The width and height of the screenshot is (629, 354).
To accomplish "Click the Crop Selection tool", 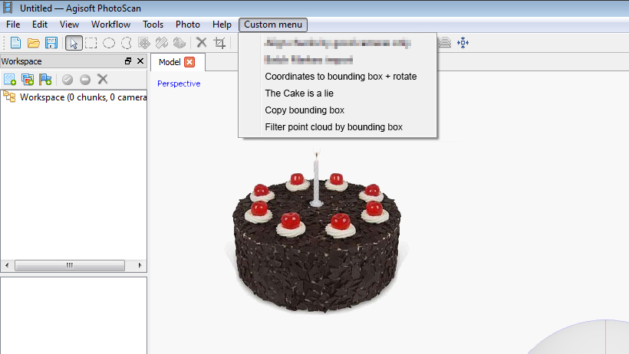I will tap(220, 42).
